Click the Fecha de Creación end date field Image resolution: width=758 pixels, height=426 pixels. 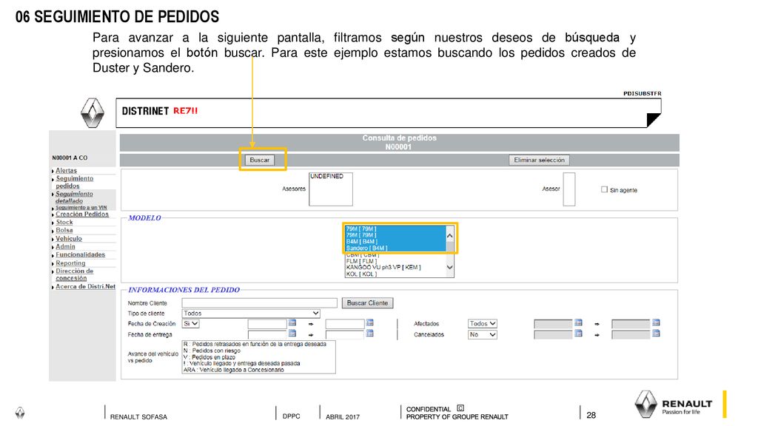click(345, 324)
